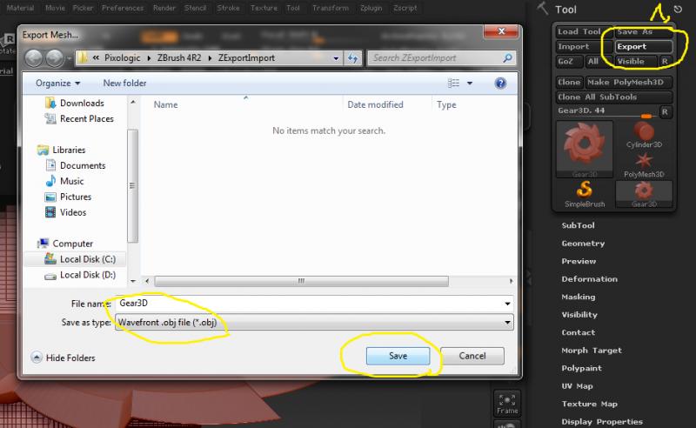Open the Stroke menu
696x428 pixels.
tap(228, 8)
